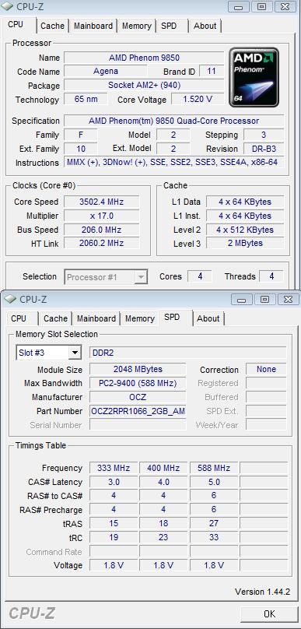Expand the Processor #1 selection dropdown
The width and height of the screenshot is (301, 629).
141,277
